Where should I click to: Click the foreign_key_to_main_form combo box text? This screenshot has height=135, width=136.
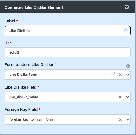(x=31, y=119)
